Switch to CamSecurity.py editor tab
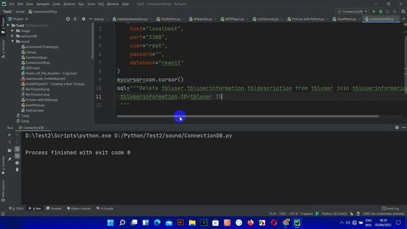 pyautogui.click(x=266, y=19)
